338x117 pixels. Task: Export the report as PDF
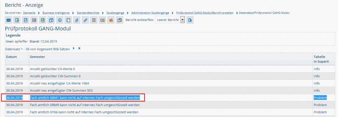(34, 20)
